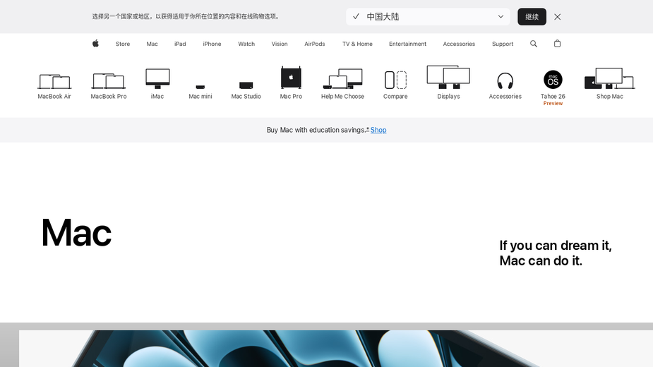Click the Help Me Choose icon
653x367 pixels.
click(343, 79)
